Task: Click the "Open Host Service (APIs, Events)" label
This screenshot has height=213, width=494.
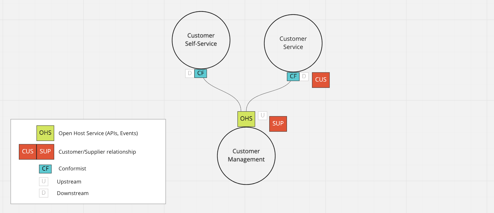Action: click(98, 133)
